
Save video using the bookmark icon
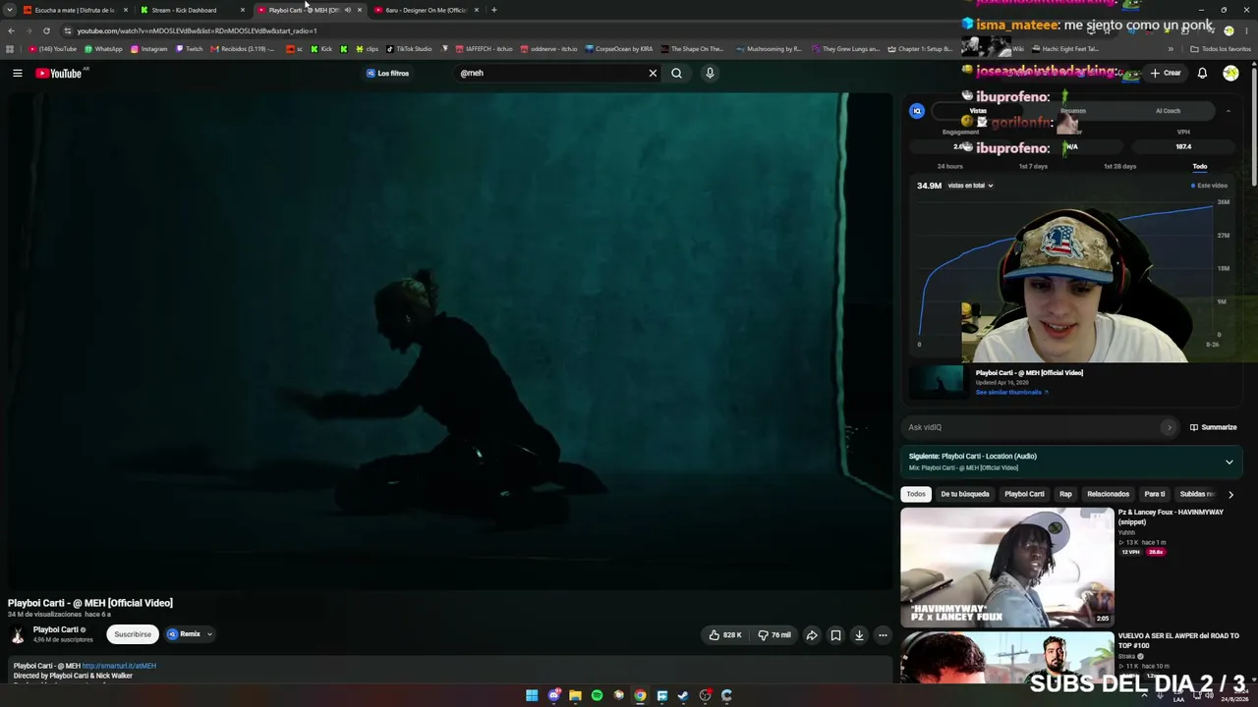835,635
